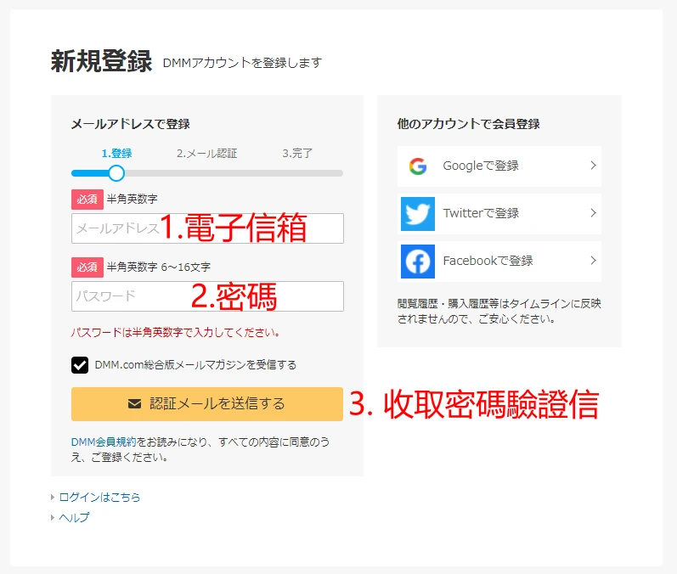The height and width of the screenshot is (574, 677).
Task: Select the 3.完了 step label
Action: (x=297, y=153)
